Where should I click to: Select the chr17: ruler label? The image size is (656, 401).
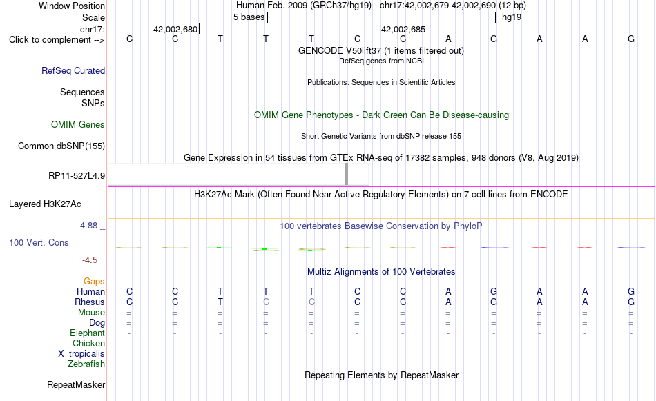(x=92, y=29)
